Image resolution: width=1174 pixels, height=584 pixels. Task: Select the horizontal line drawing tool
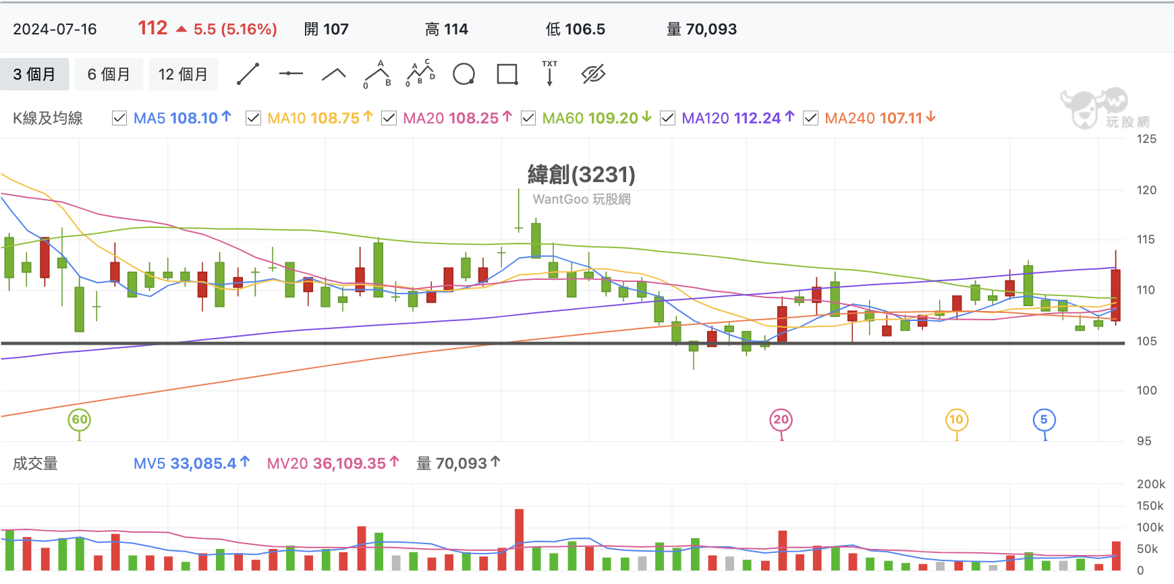click(x=291, y=74)
